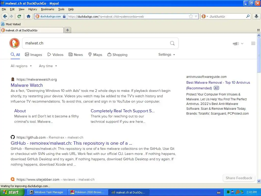Click the Sitejabber favicon
The image size is (261, 196).
[13, 179]
